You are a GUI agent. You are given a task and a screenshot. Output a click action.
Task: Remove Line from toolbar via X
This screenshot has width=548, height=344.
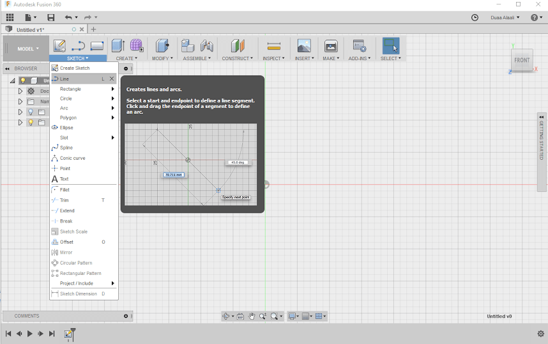click(x=112, y=79)
